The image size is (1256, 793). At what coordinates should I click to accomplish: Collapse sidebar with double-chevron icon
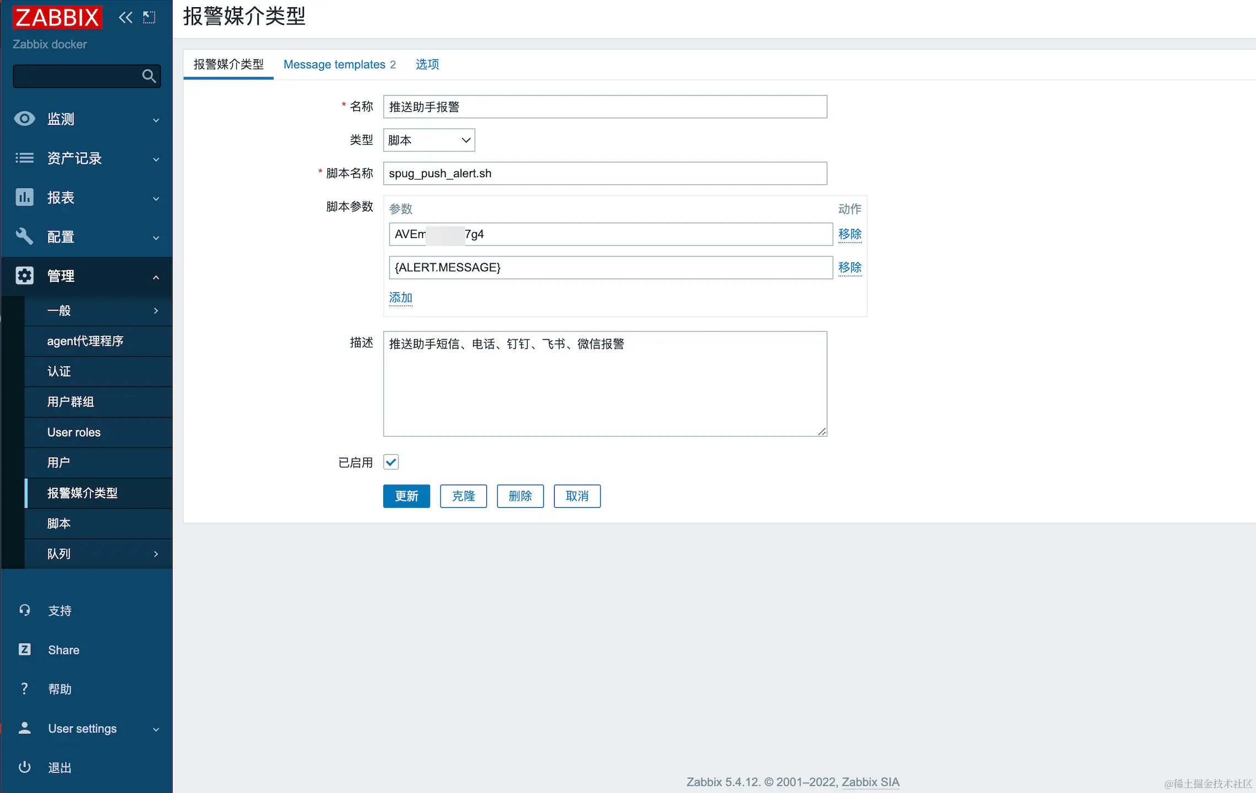[126, 18]
